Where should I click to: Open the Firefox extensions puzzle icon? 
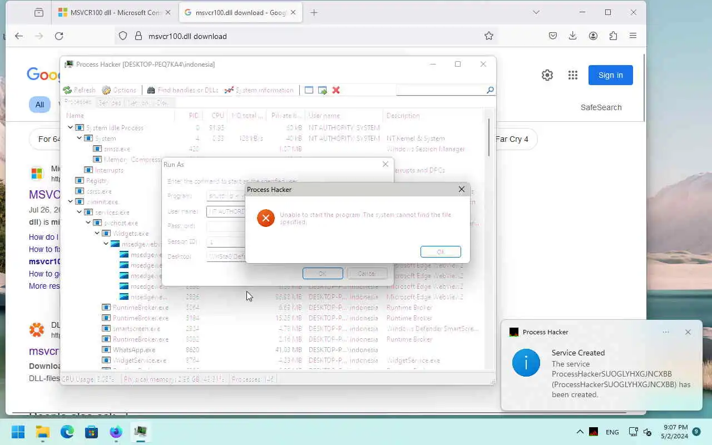pyautogui.click(x=613, y=36)
